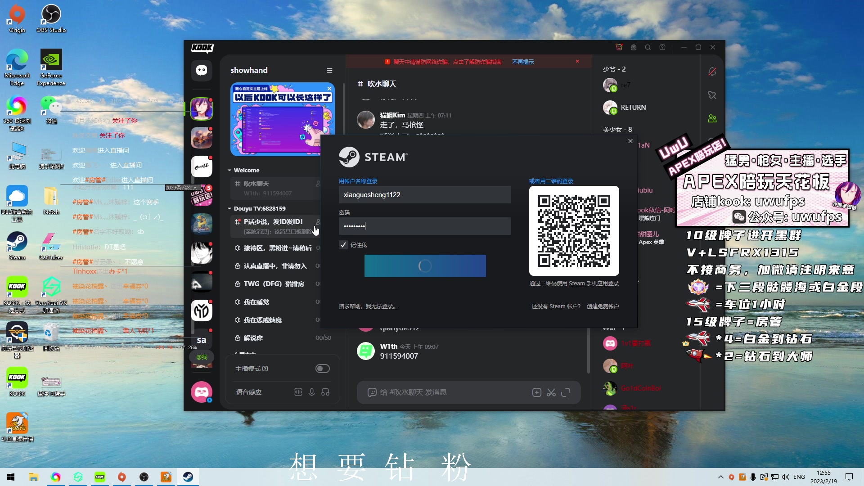
Task: Open the CheAll server icon in KOOK sidebar
Action: click(x=201, y=166)
